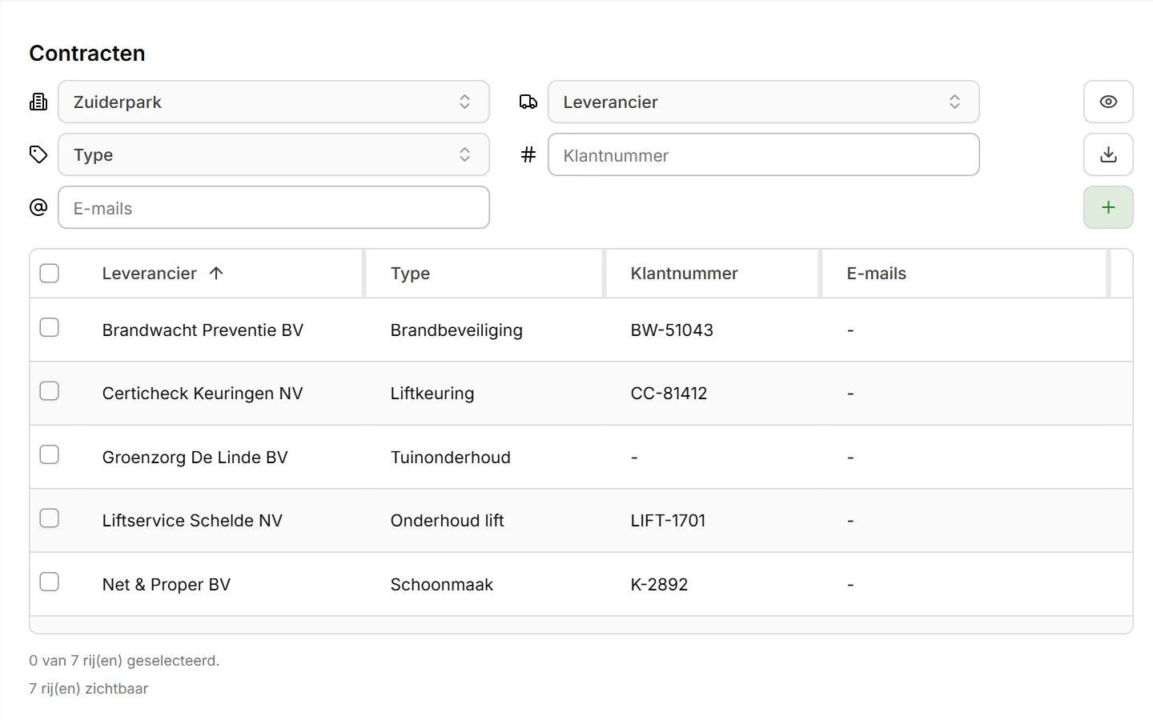This screenshot has width=1153, height=720.
Task: Click the building icon beside Zuiderpark
Action: tap(38, 102)
